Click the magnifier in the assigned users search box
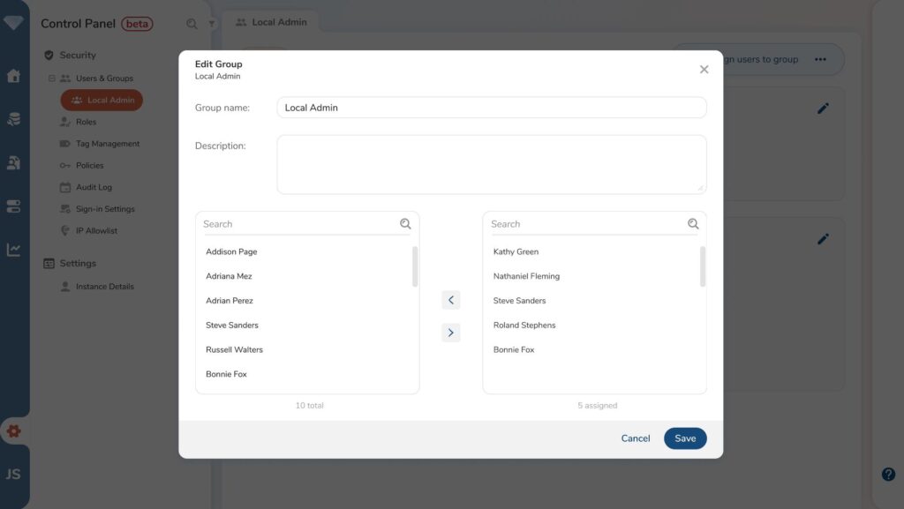904x509 pixels. click(692, 223)
